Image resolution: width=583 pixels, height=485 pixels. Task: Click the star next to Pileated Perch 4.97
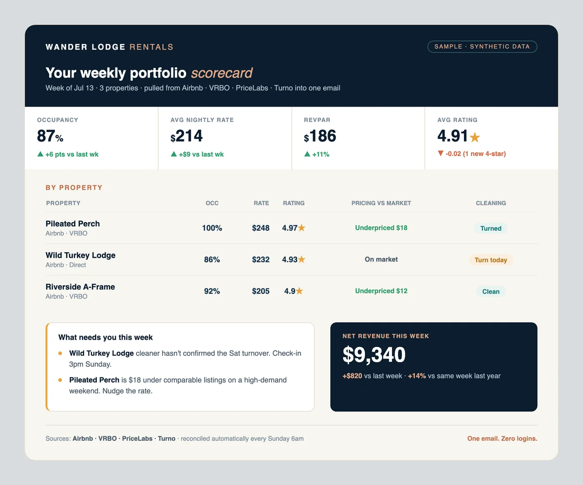(301, 228)
